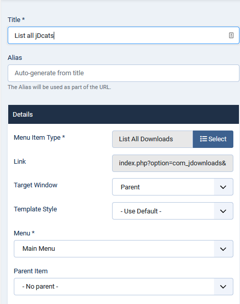Click the Alias URL help text
240x304 pixels.
point(59,87)
